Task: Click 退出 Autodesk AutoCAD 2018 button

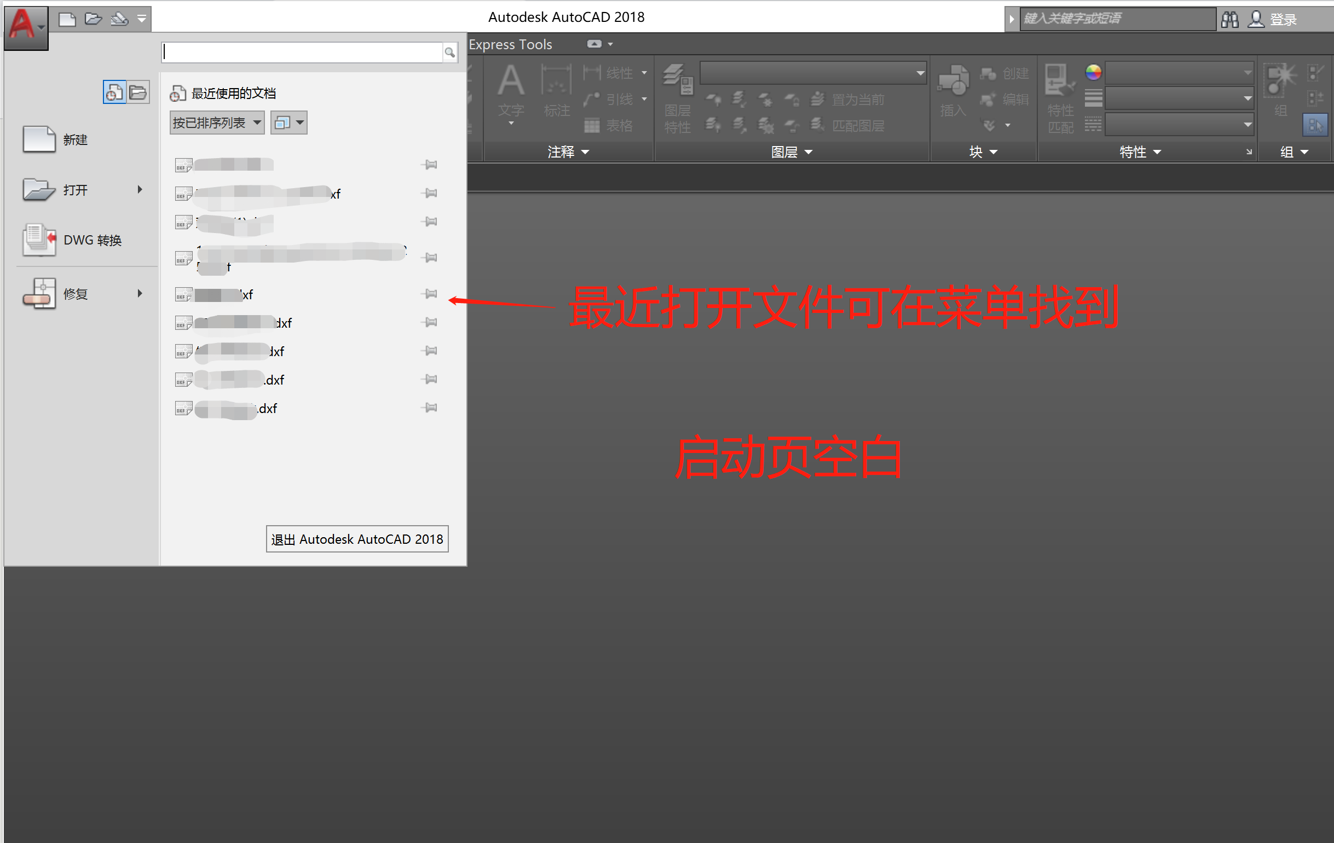Action: click(x=357, y=539)
